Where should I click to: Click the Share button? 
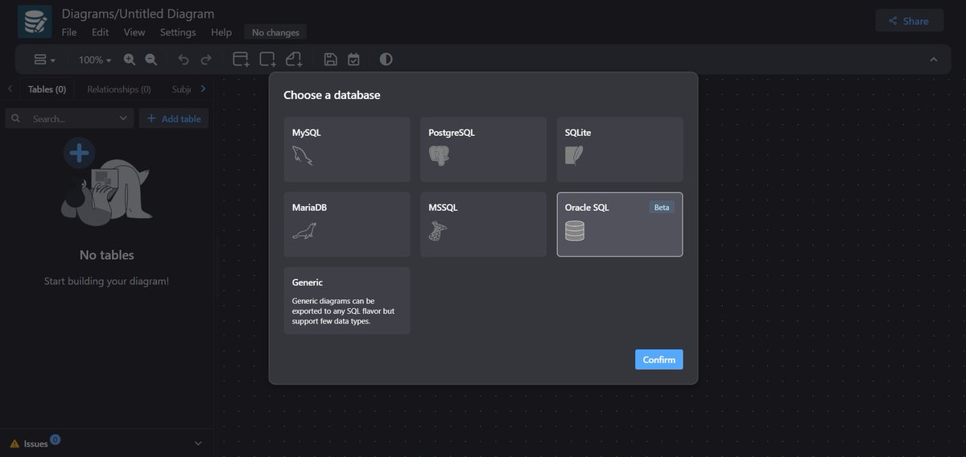coord(909,21)
